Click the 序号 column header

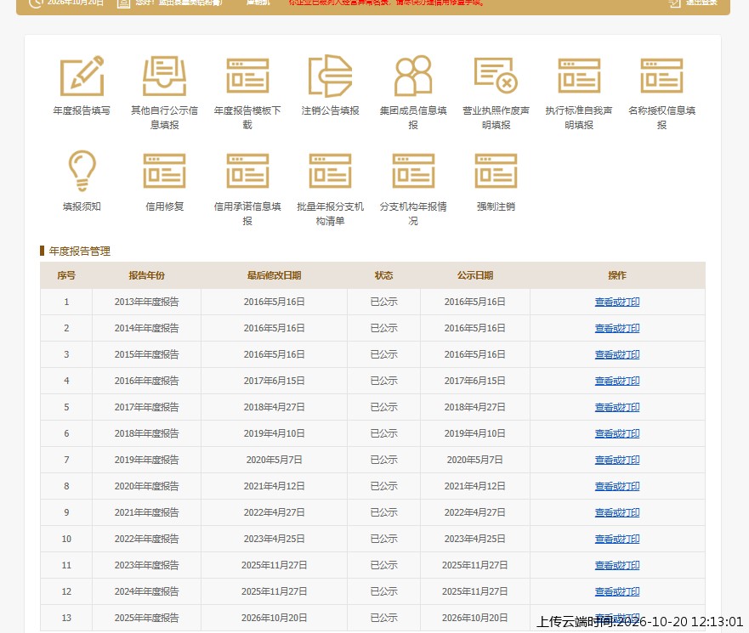click(66, 275)
